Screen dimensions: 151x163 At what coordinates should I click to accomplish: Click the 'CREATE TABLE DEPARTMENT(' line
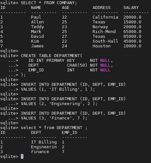51,56
